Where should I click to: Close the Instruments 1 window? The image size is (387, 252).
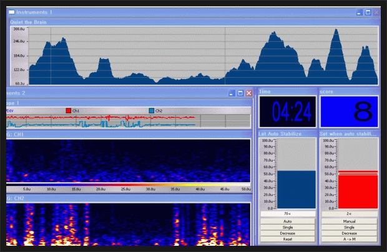coord(376,12)
